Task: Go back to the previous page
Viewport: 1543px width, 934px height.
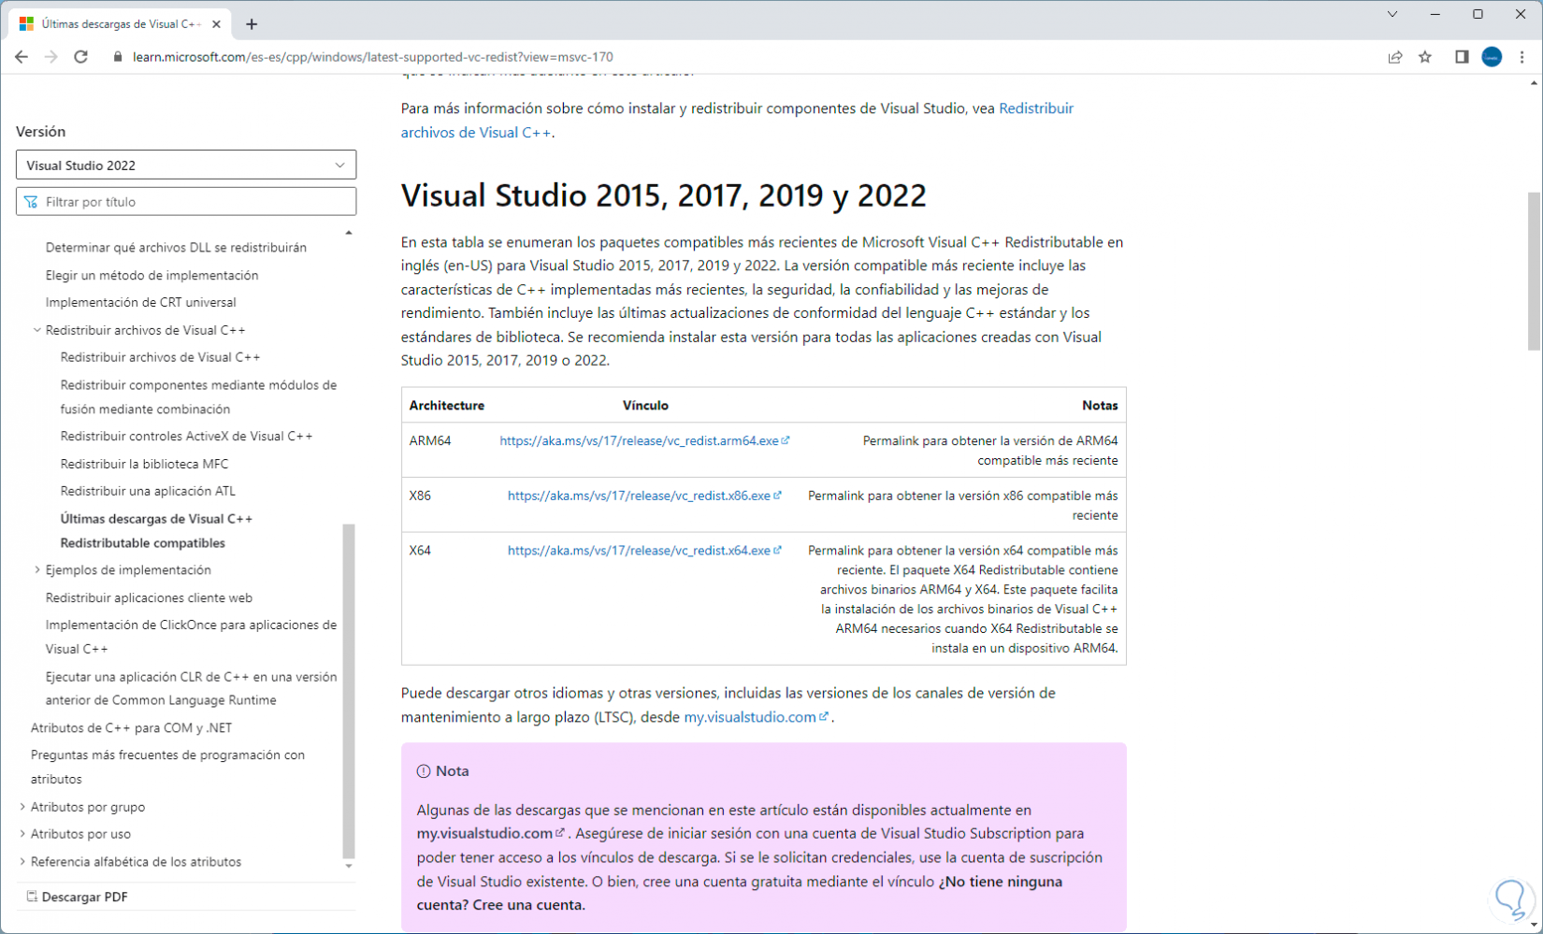Action: coord(22,57)
